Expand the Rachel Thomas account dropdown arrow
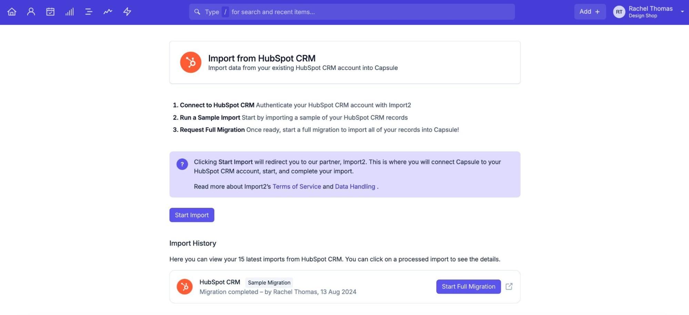The image size is (689, 315). [682, 12]
